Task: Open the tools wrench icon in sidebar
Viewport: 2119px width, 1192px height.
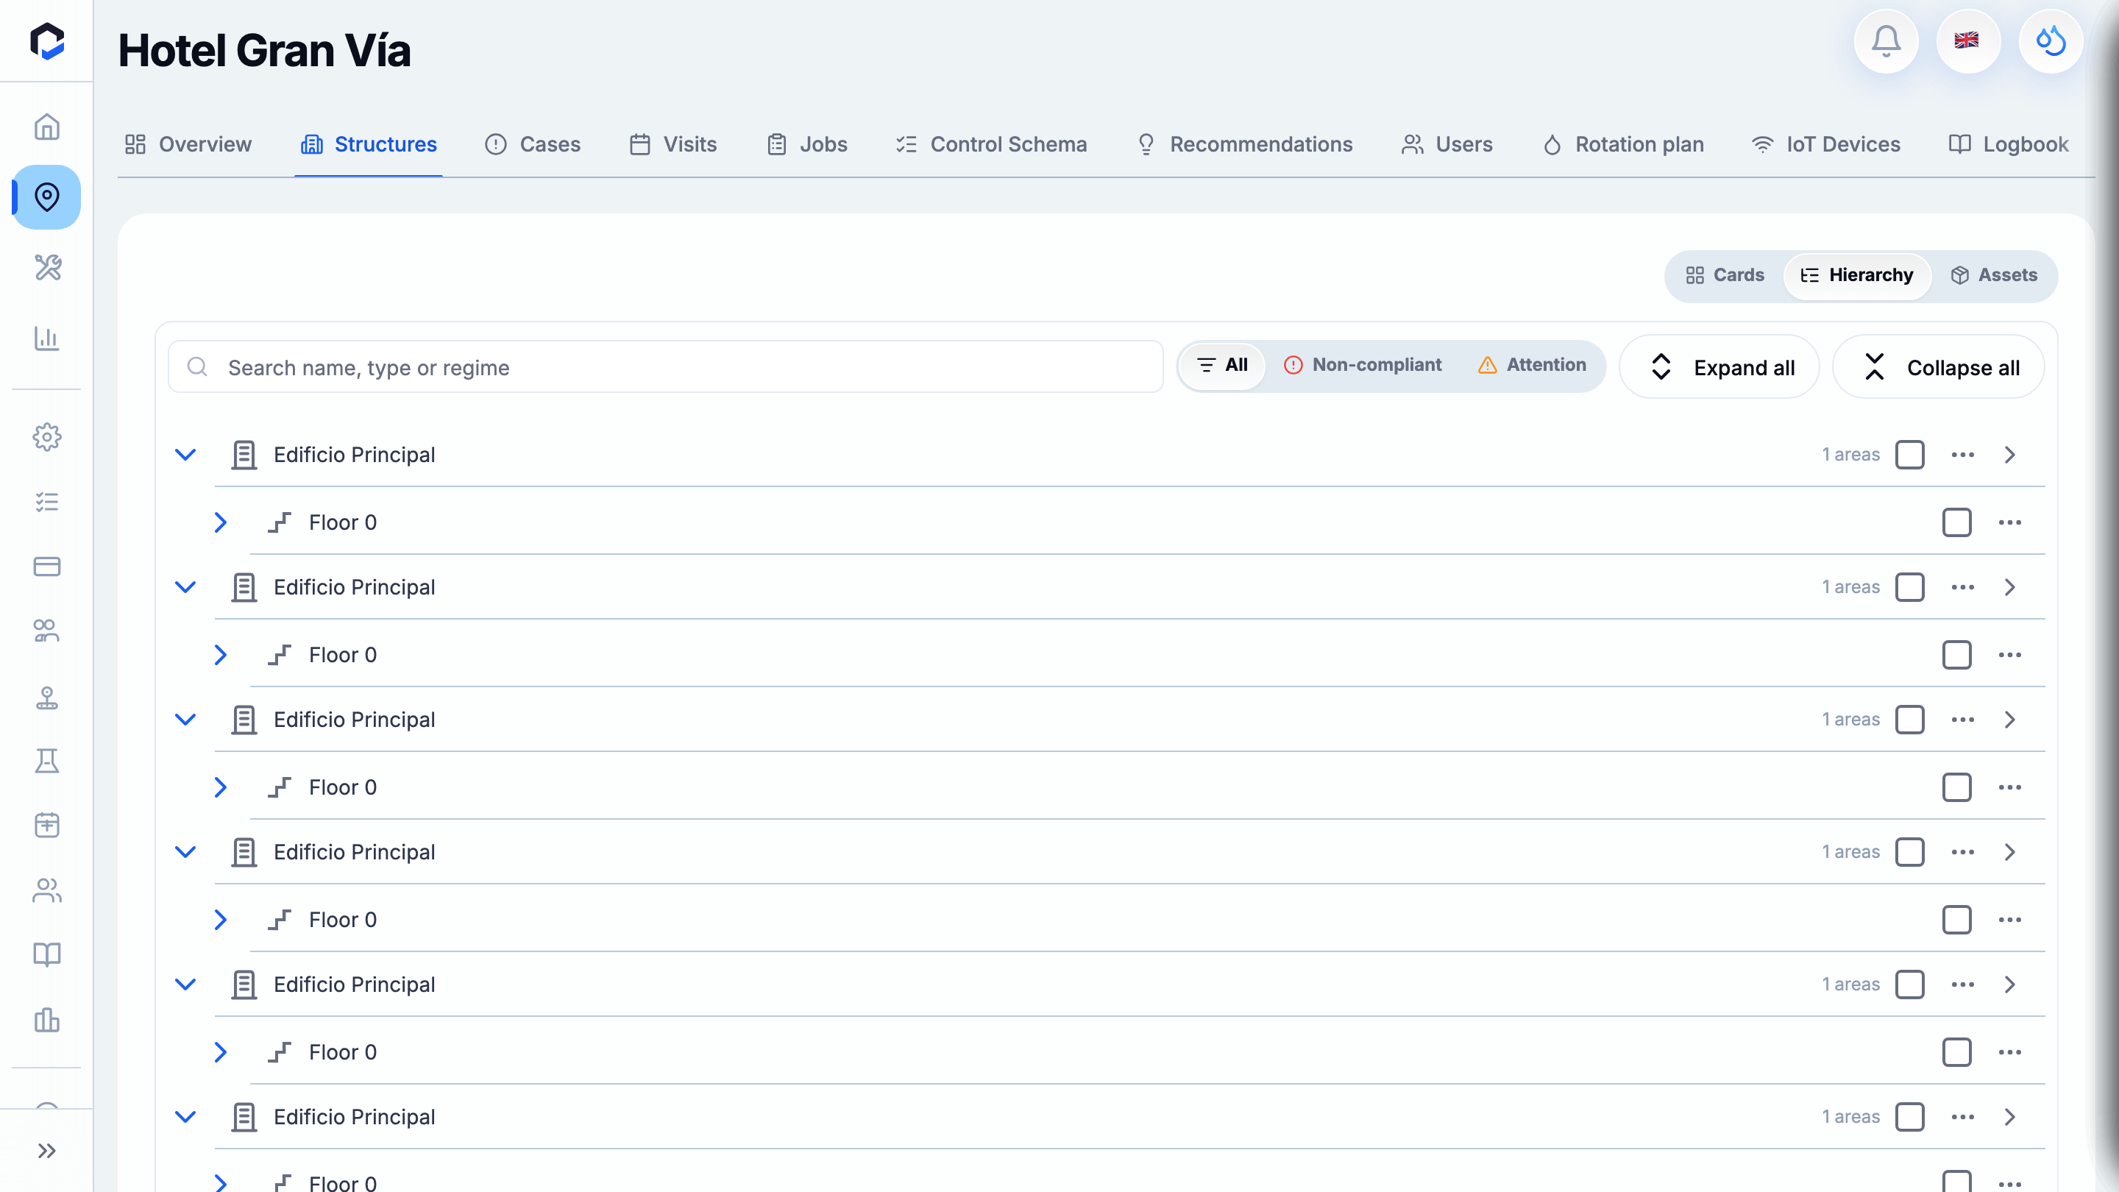Action: [47, 267]
